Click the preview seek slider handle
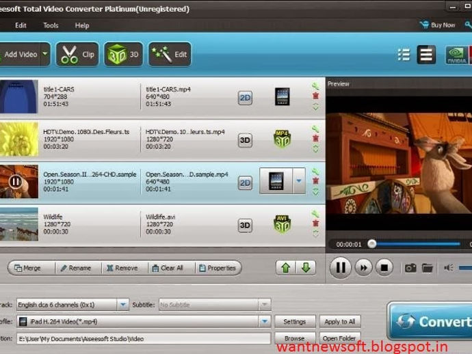This screenshot has height=354, width=472. click(x=371, y=243)
